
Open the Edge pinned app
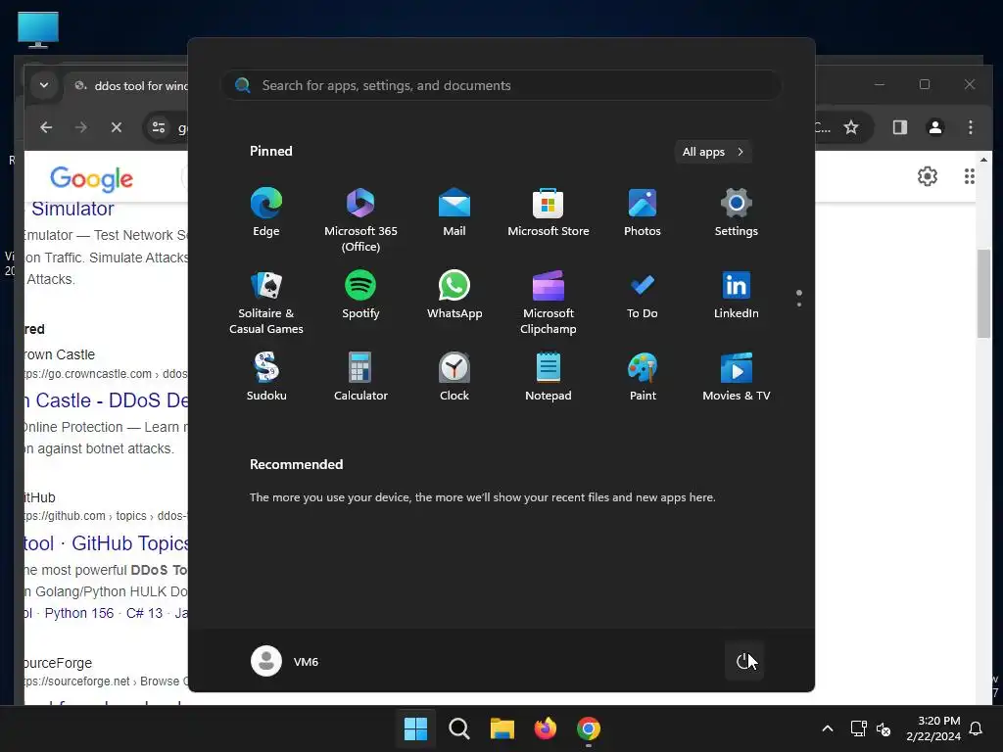click(266, 212)
